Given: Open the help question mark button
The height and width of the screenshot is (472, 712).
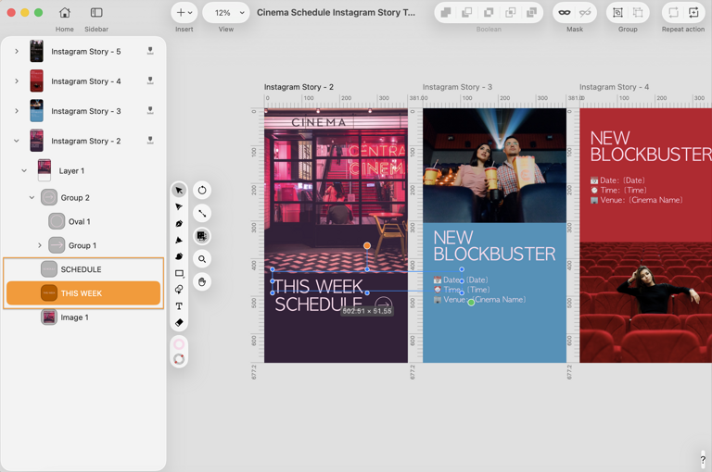Looking at the screenshot, I should point(703,459).
